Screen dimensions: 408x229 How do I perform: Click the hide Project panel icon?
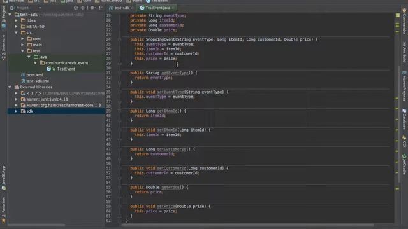(101, 8)
